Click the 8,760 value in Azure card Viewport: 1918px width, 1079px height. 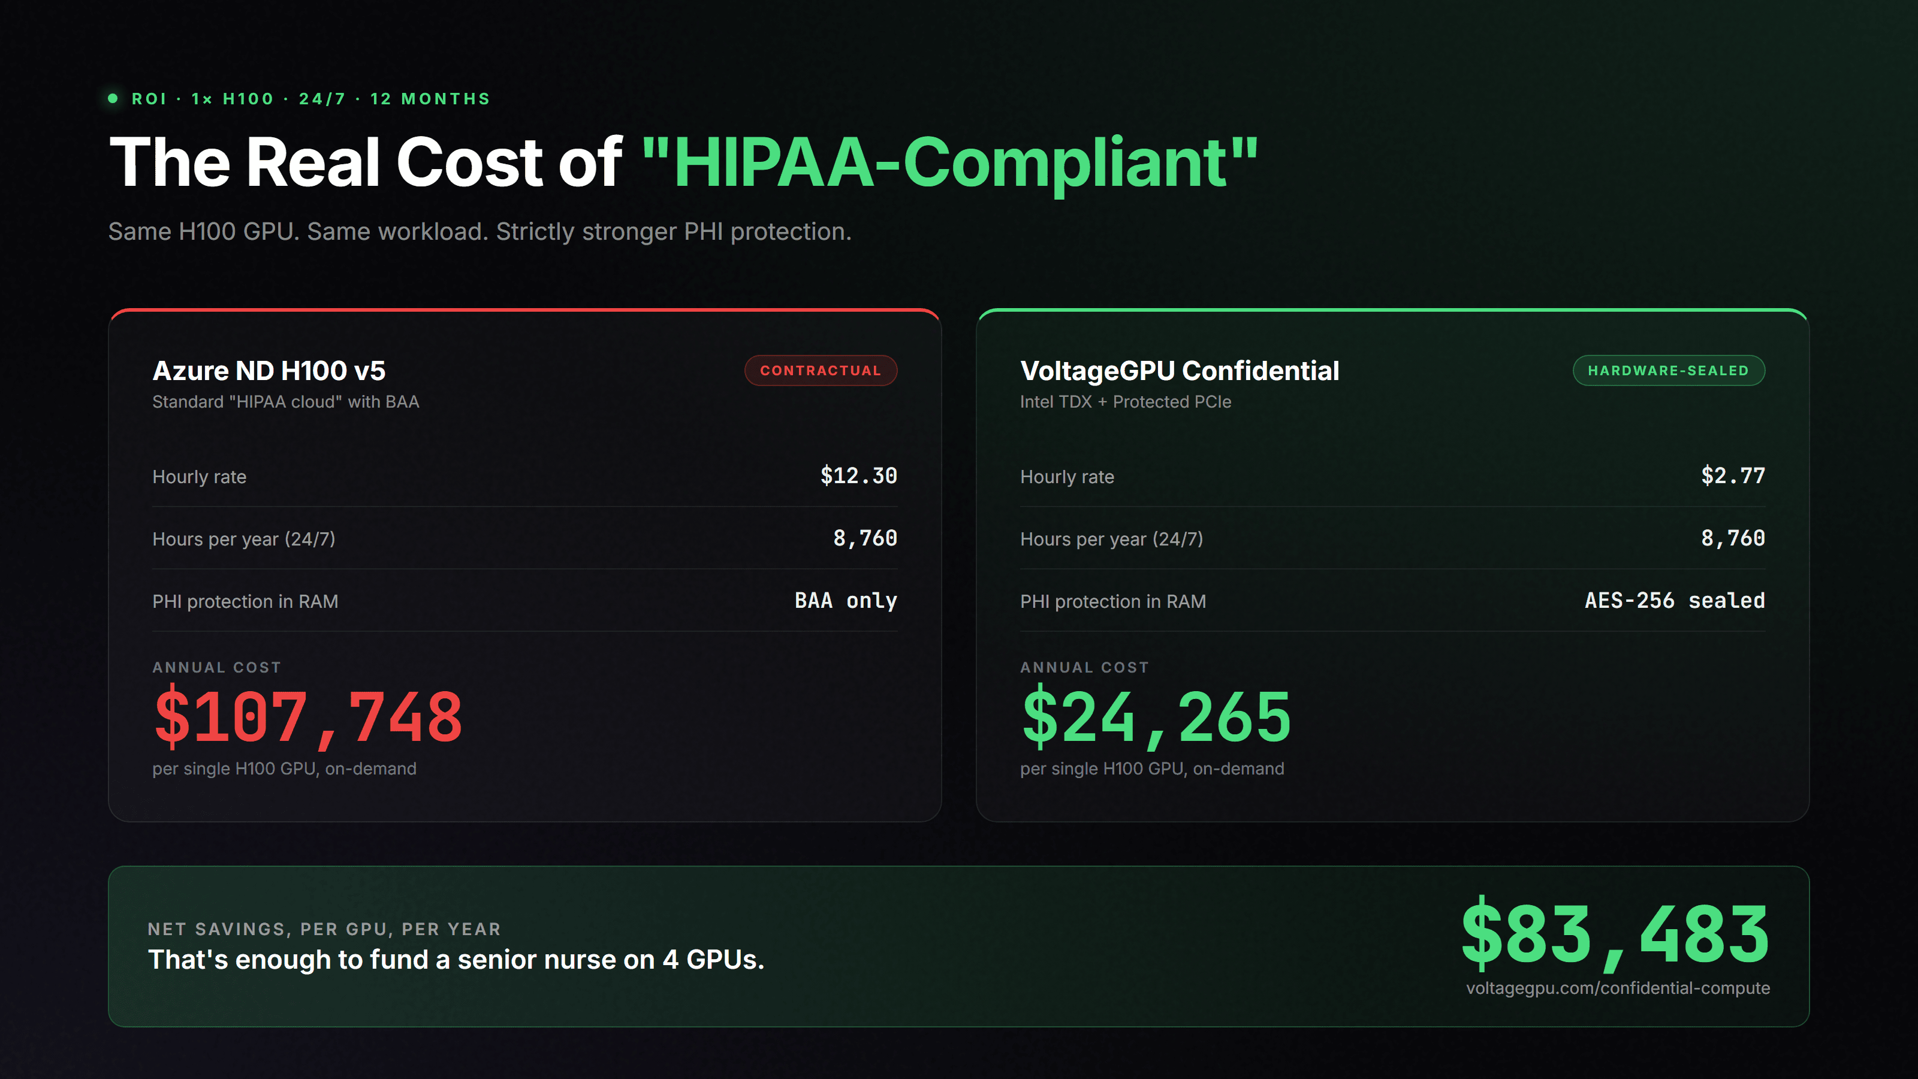coord(865,538)
